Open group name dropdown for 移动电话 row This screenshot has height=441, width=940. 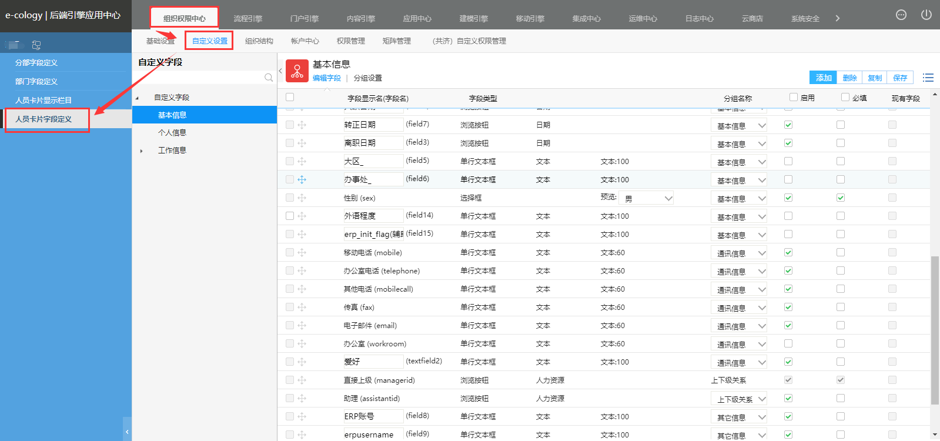(x=738, y=253)
